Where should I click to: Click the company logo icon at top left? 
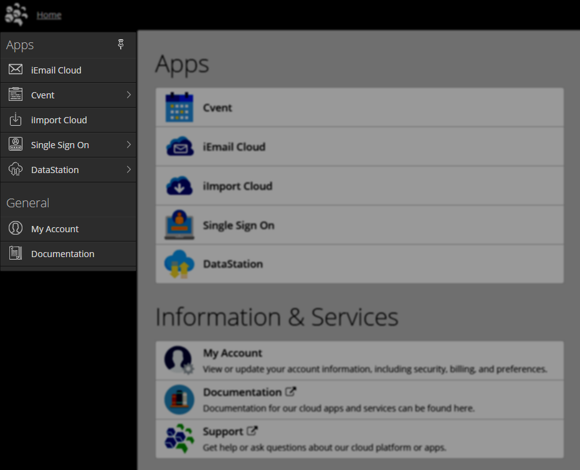click(x=16, y=14)
